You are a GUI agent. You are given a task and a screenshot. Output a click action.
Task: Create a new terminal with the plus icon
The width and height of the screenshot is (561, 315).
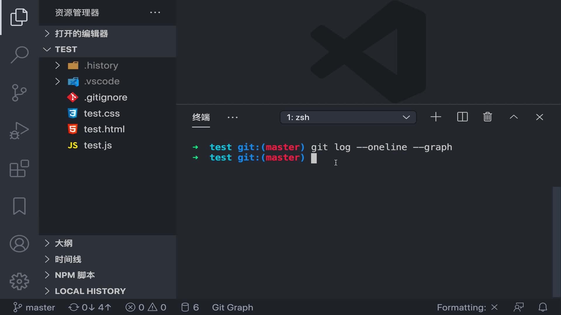click(x=436, y=117)
